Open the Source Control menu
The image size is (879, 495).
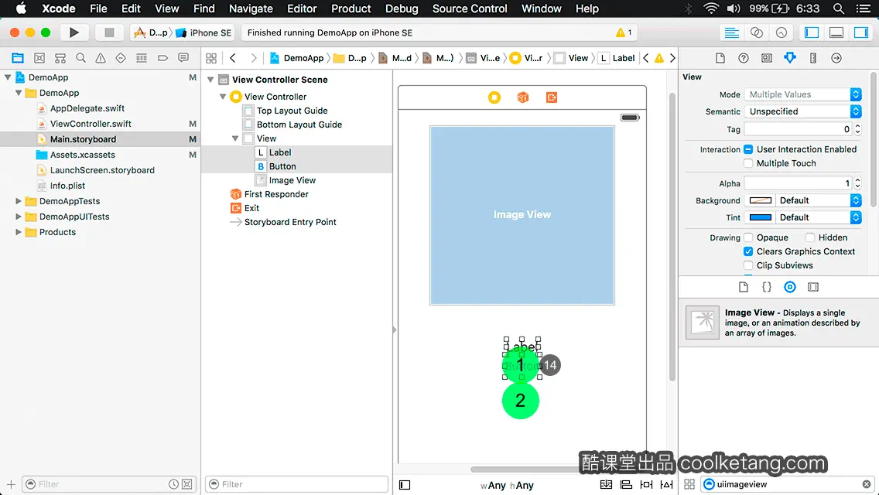pyautogui.click(x=470, y=9)
